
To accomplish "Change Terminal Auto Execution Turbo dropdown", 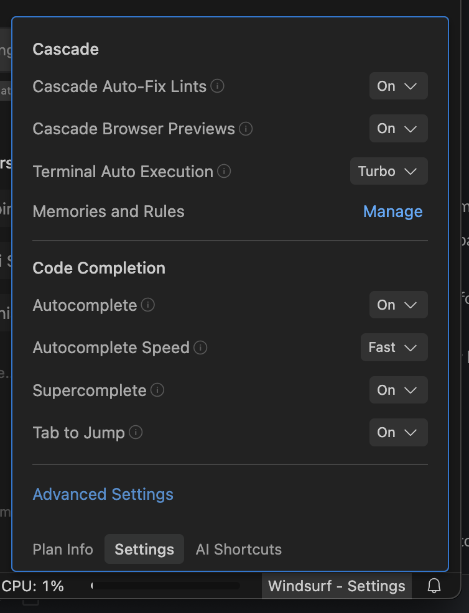I will pyautogui.click(x=389, y=171).
